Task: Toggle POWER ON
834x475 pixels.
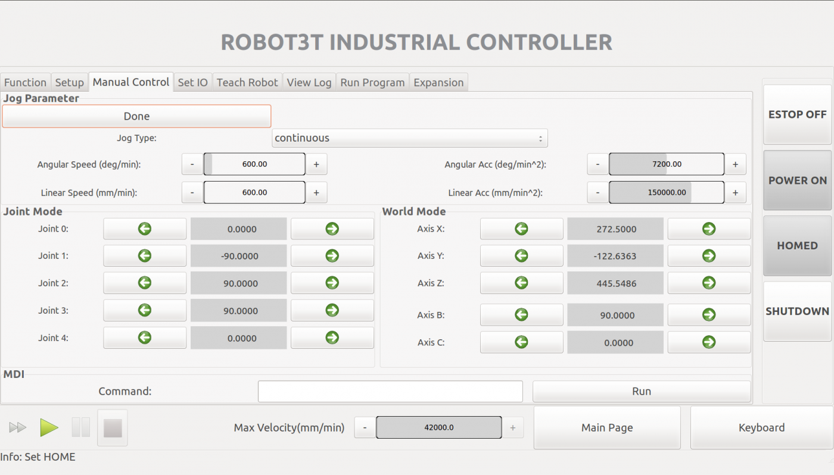Action: (x=797, y=180)
